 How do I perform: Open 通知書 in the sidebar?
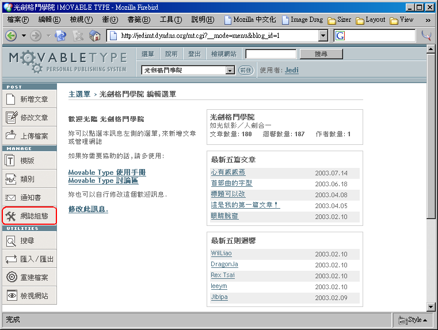[x=29, y=197]
